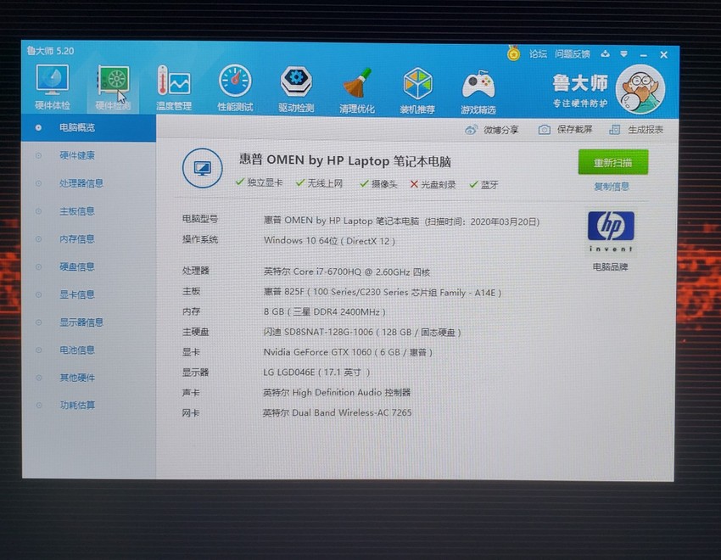Minimize the 鲁大师 window
Screen dimensions: 721x560
point(643,54)
